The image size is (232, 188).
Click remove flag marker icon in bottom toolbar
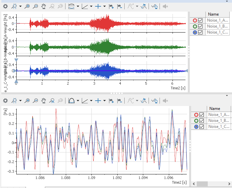pos(120,100)
